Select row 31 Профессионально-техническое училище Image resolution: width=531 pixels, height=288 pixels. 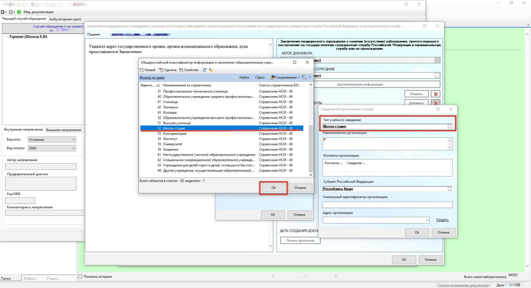(x=221, y=91)
